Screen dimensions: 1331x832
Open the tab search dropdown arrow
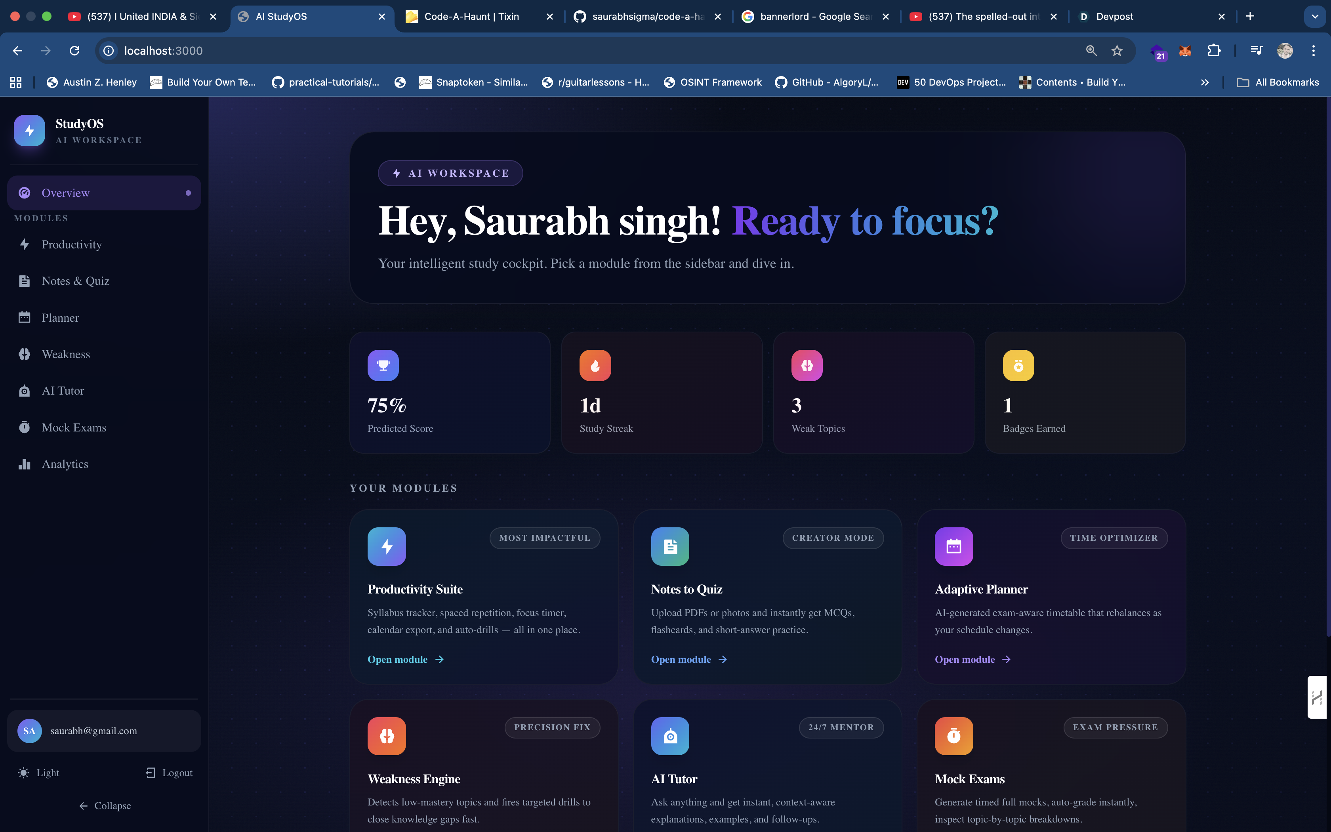1315,17
